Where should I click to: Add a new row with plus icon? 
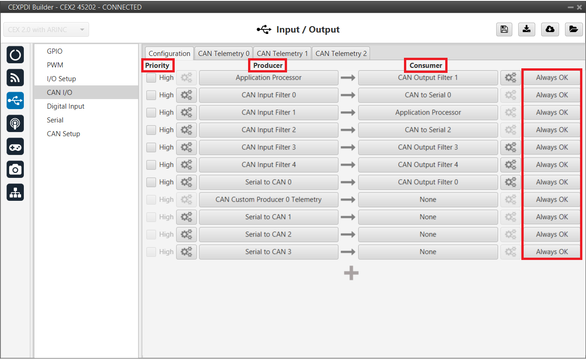coord(351,273)
